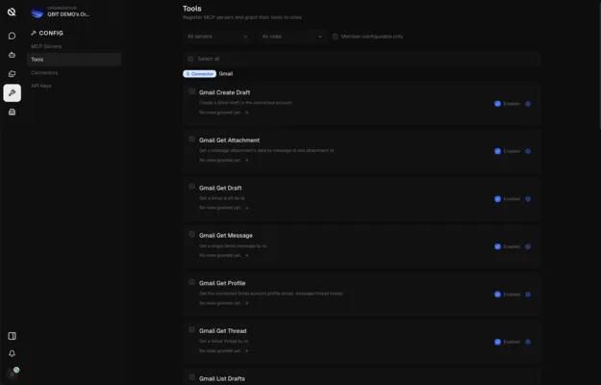This screenshot has width=601, height=385.
Task: Open the robot agents icon in sidebar
Action: pyautogui.click(x=12, y=55)
